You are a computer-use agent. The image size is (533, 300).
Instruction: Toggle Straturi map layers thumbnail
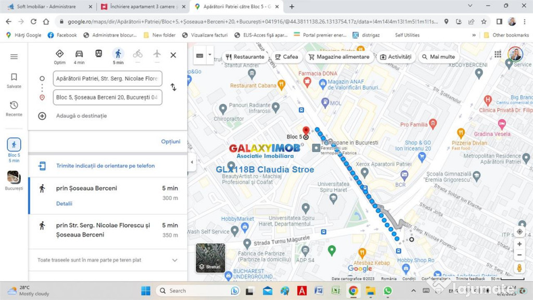[x=210, y=258]
